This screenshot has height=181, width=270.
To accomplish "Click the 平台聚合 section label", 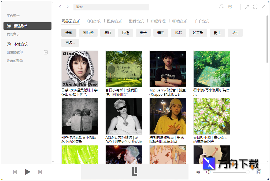I will 13,16.
